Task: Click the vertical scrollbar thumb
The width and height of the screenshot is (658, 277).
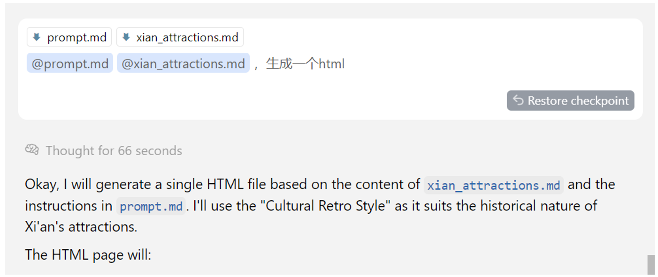Action: coord(650,265)
